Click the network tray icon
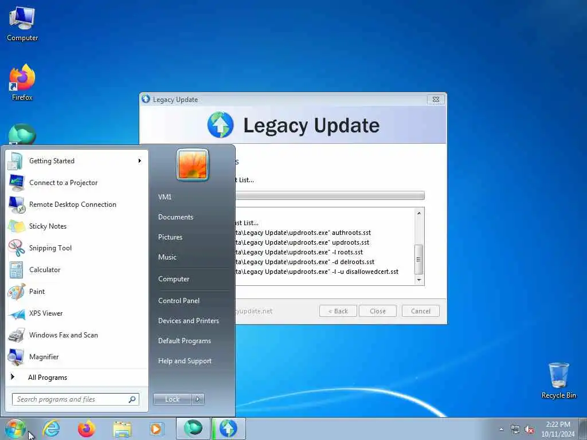 515,429
